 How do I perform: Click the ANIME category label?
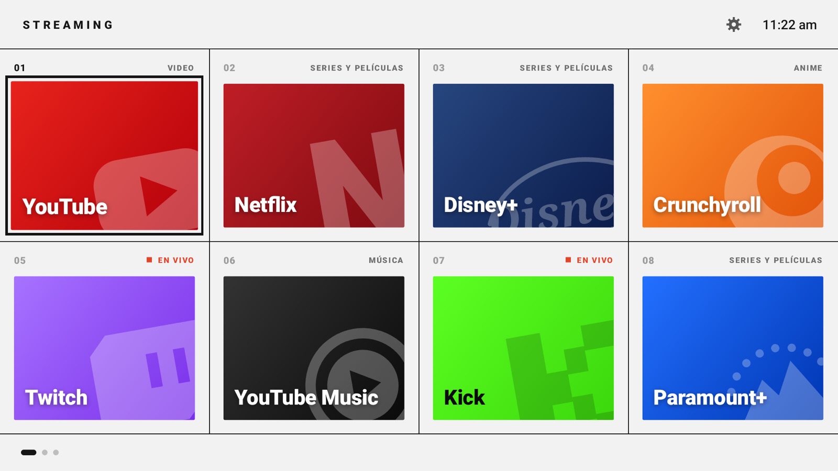808,68
